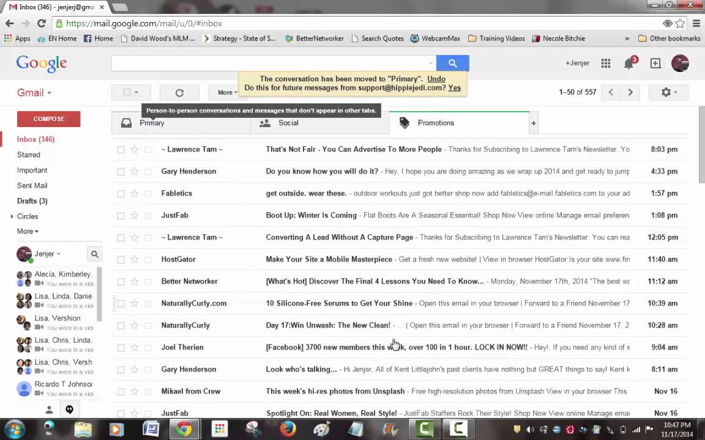Image resolution: width=705 pixels, height=440 pixels.
Task: Check the Fabletics email checkbox
Action: (121, 194)
